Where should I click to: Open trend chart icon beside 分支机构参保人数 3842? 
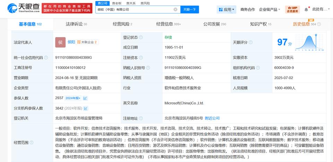point(86,108)
